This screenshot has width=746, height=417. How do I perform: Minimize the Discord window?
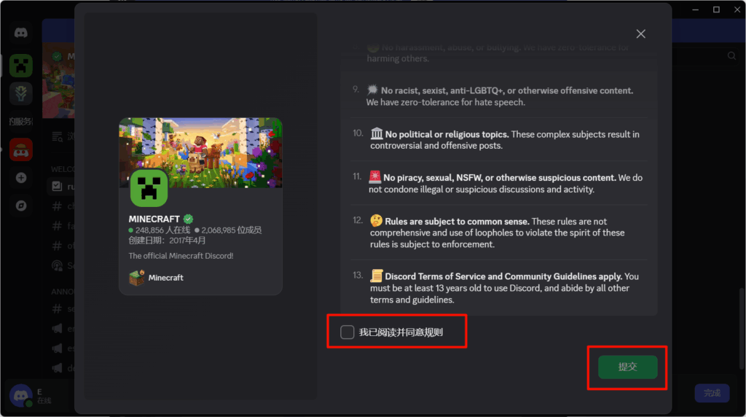(695, 9)
